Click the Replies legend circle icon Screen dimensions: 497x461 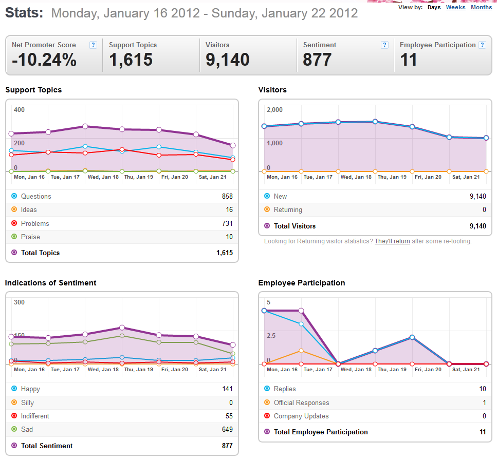(x=267, y=389)
